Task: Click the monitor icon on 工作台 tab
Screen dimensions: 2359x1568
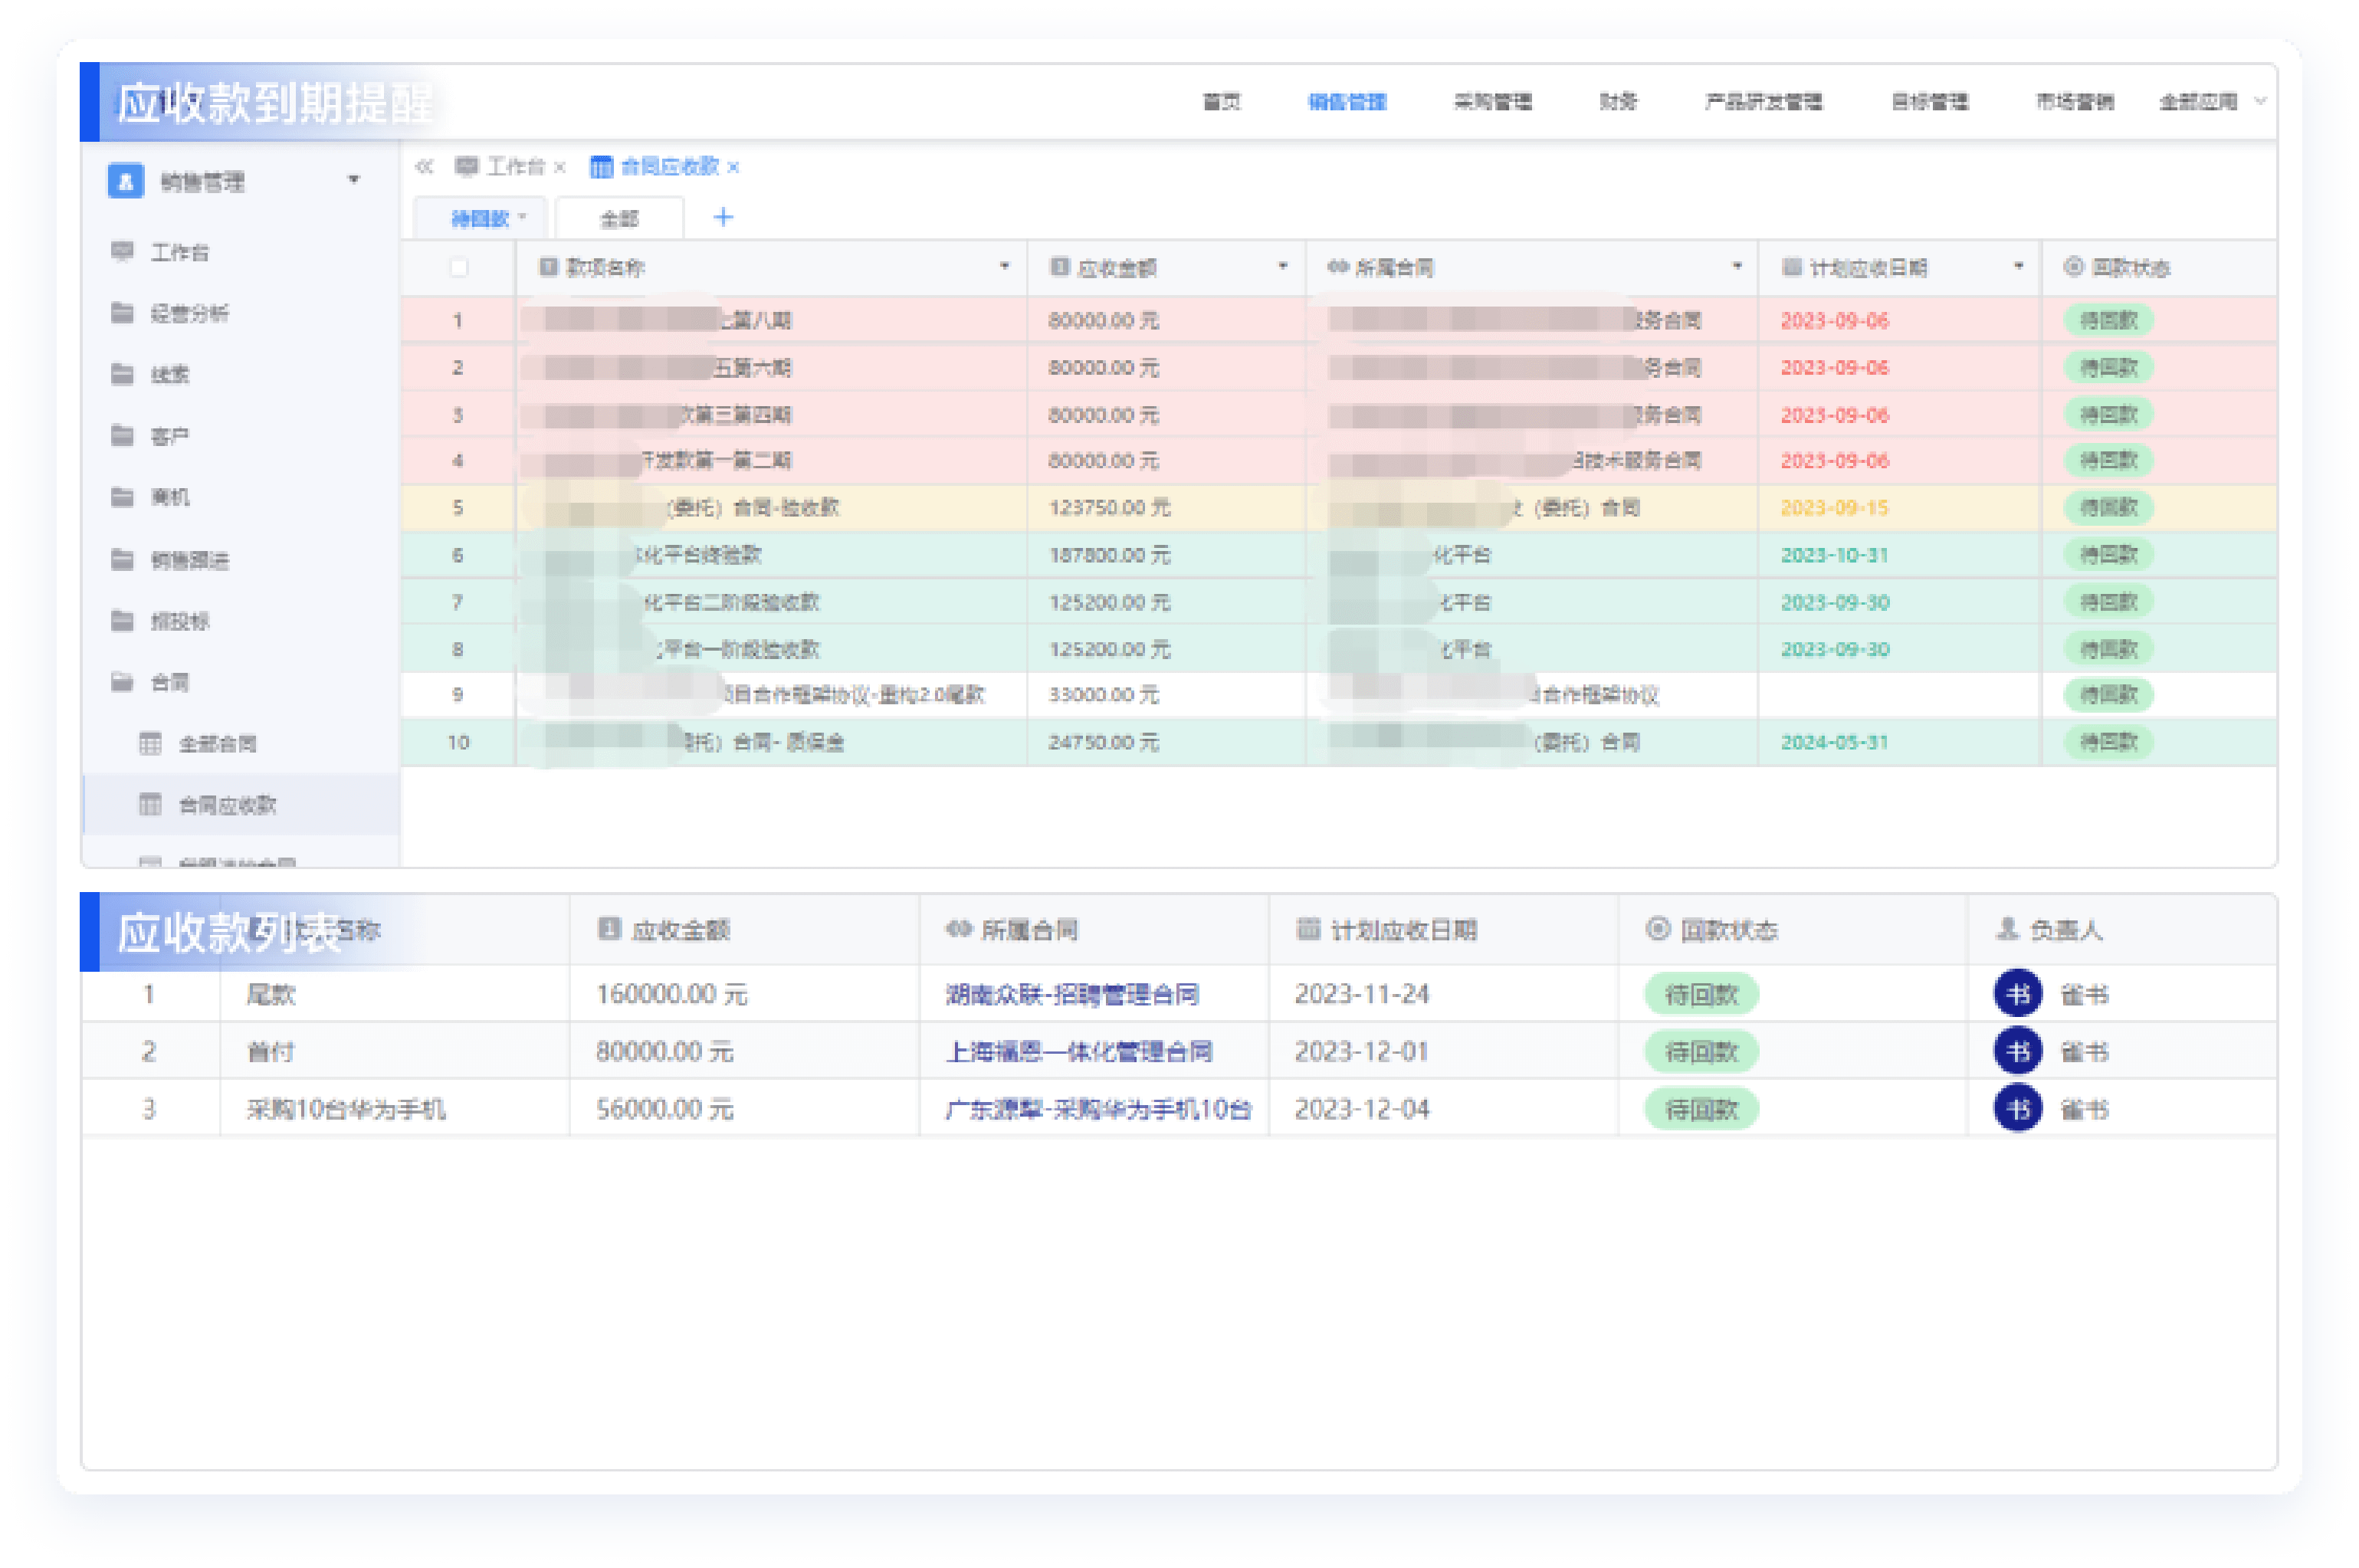Action: point(466,166)
